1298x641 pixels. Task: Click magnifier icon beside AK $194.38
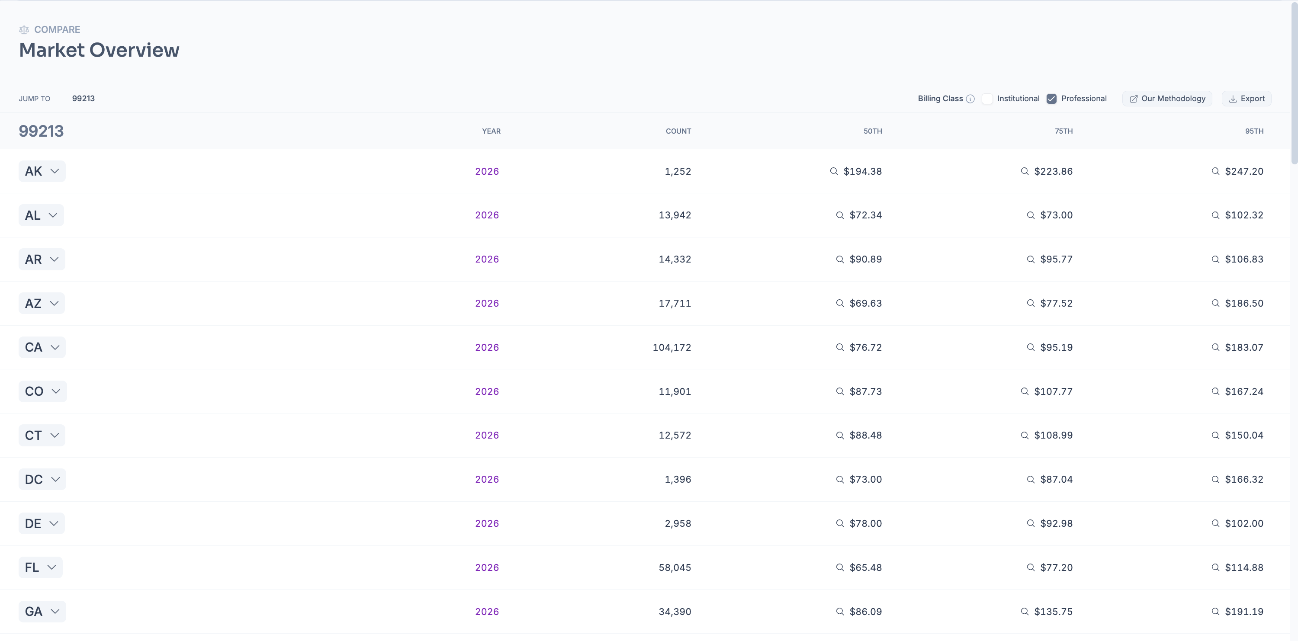point(834,171)
